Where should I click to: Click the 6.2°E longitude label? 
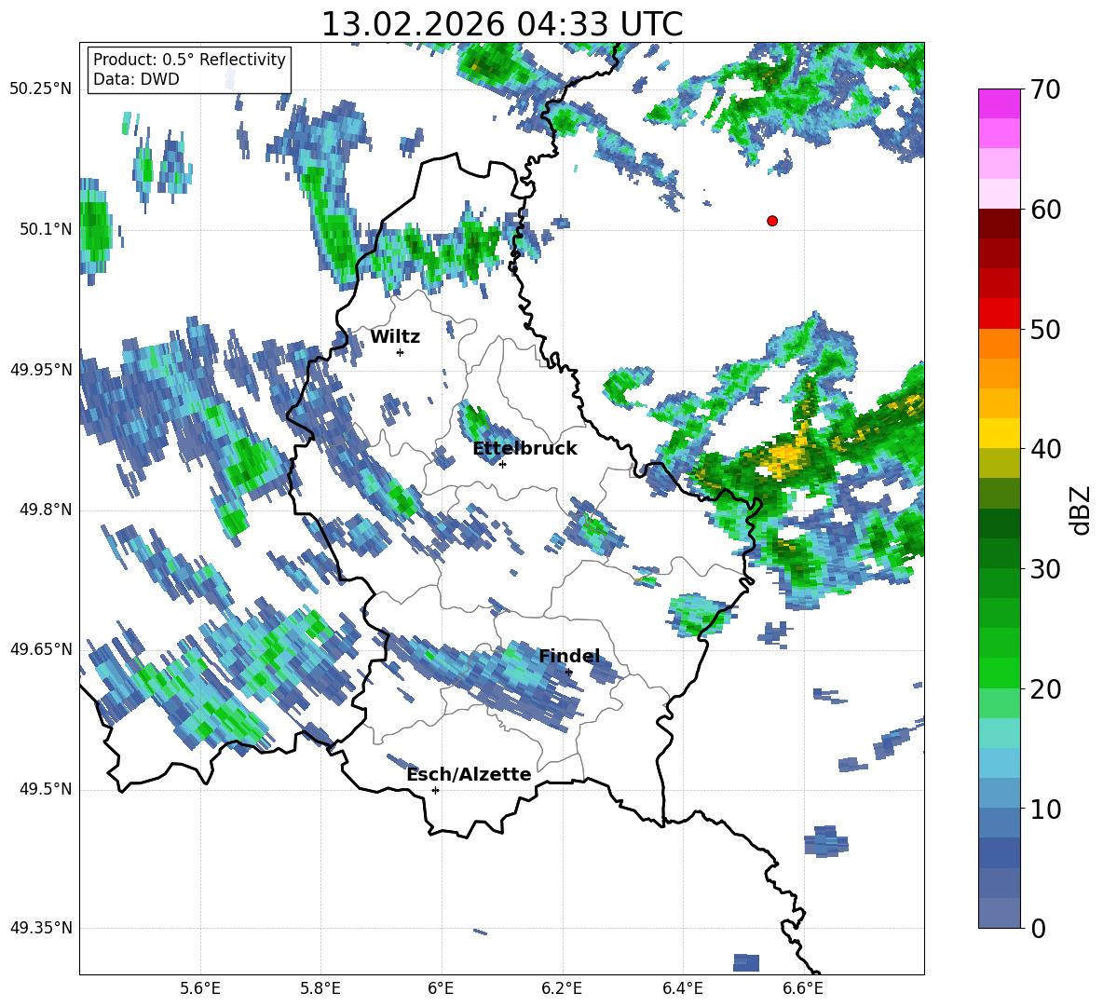(562, 989)
